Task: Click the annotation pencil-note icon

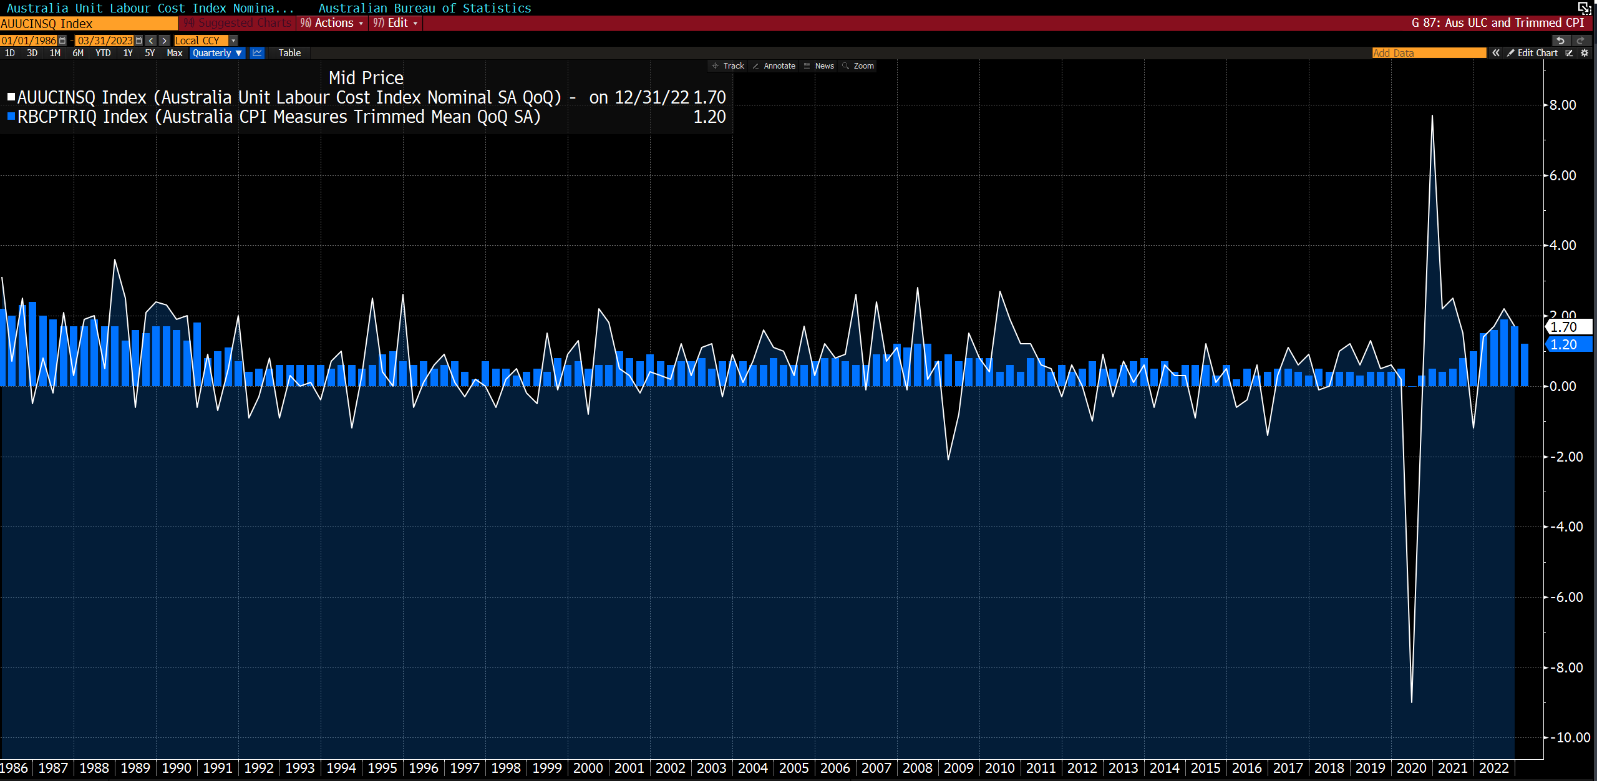Action: click(x=1570, y=53)
